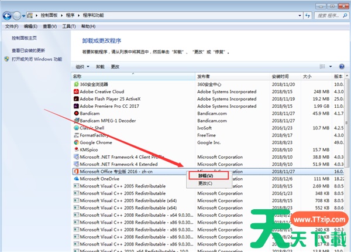Viewport: 351px width, 252px height.
Task: Click the KMSpico icon
Action: [76, 149]
